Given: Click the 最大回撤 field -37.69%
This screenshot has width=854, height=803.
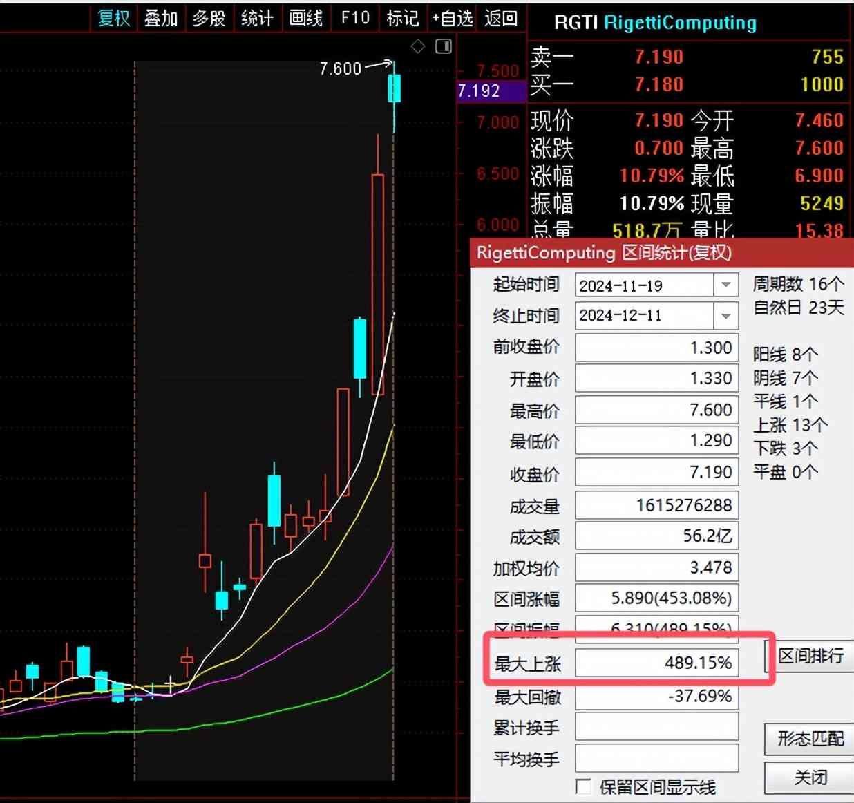Looking at the screenshot, I should (656, 696).
